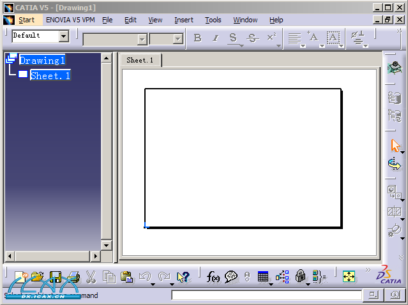Open the font name dropdown
The image size is (408, 305).
click(x=142, y=40)
